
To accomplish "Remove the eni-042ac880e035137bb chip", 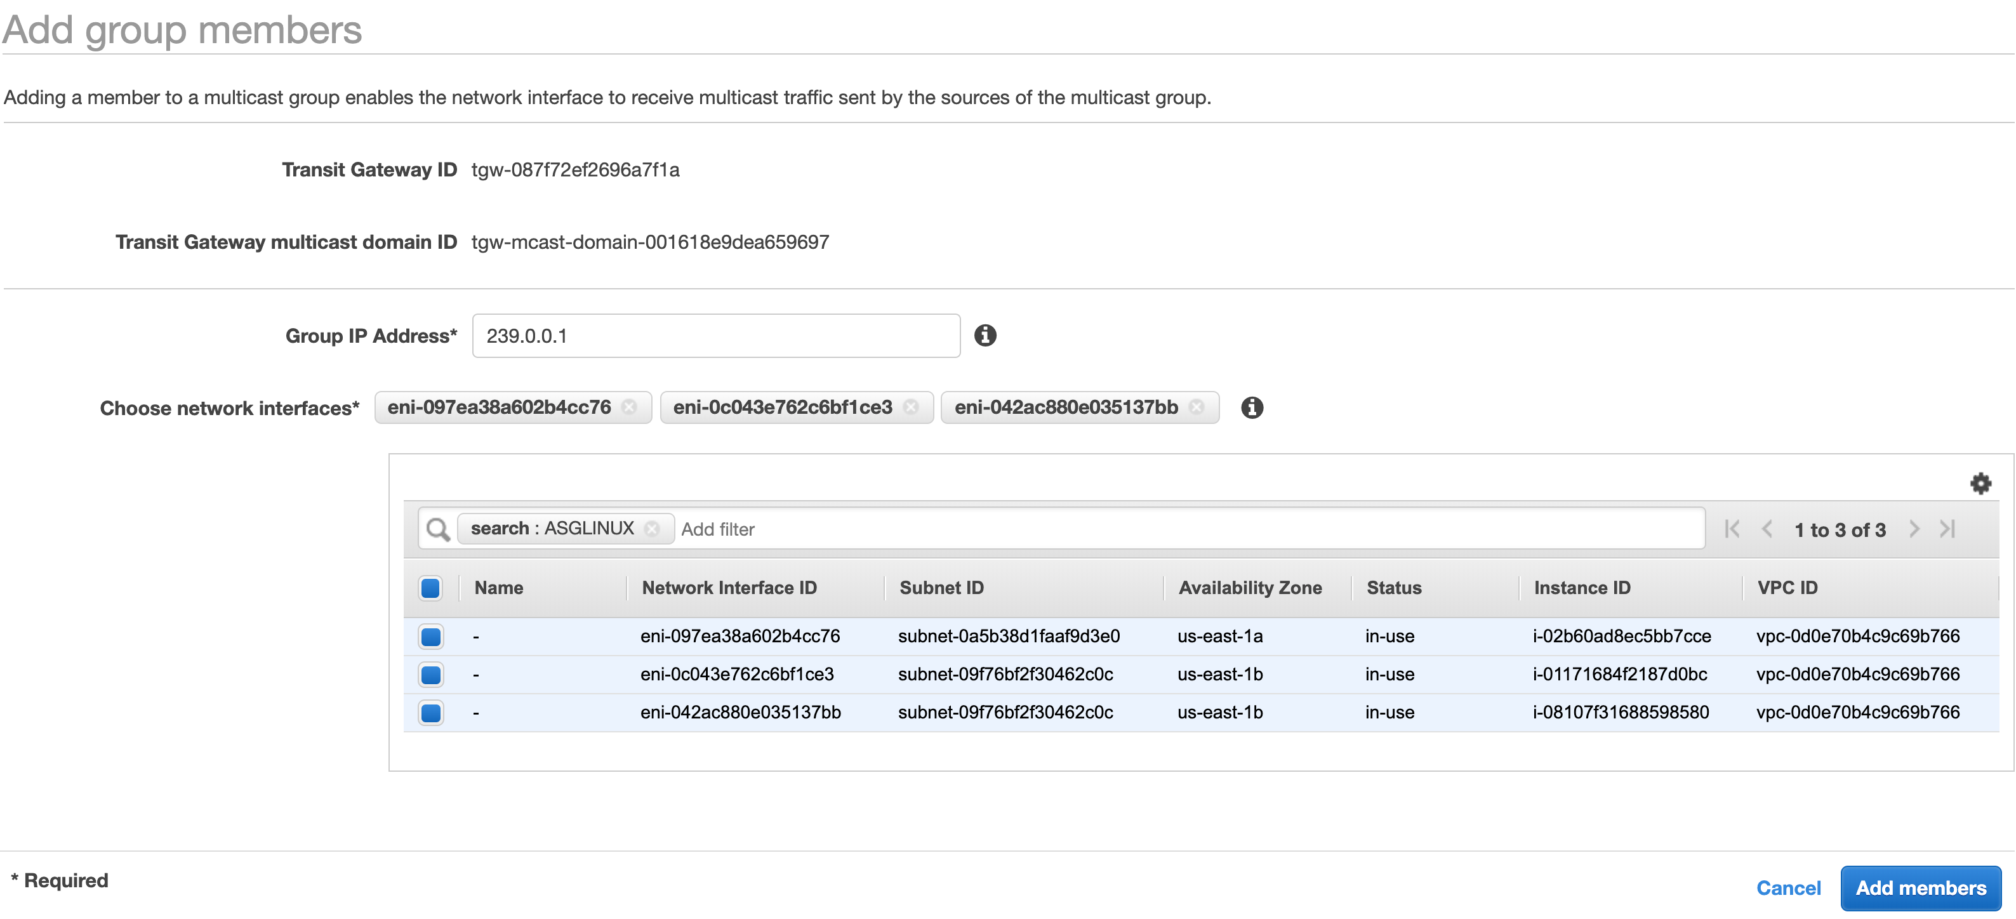I will 1197,407.
